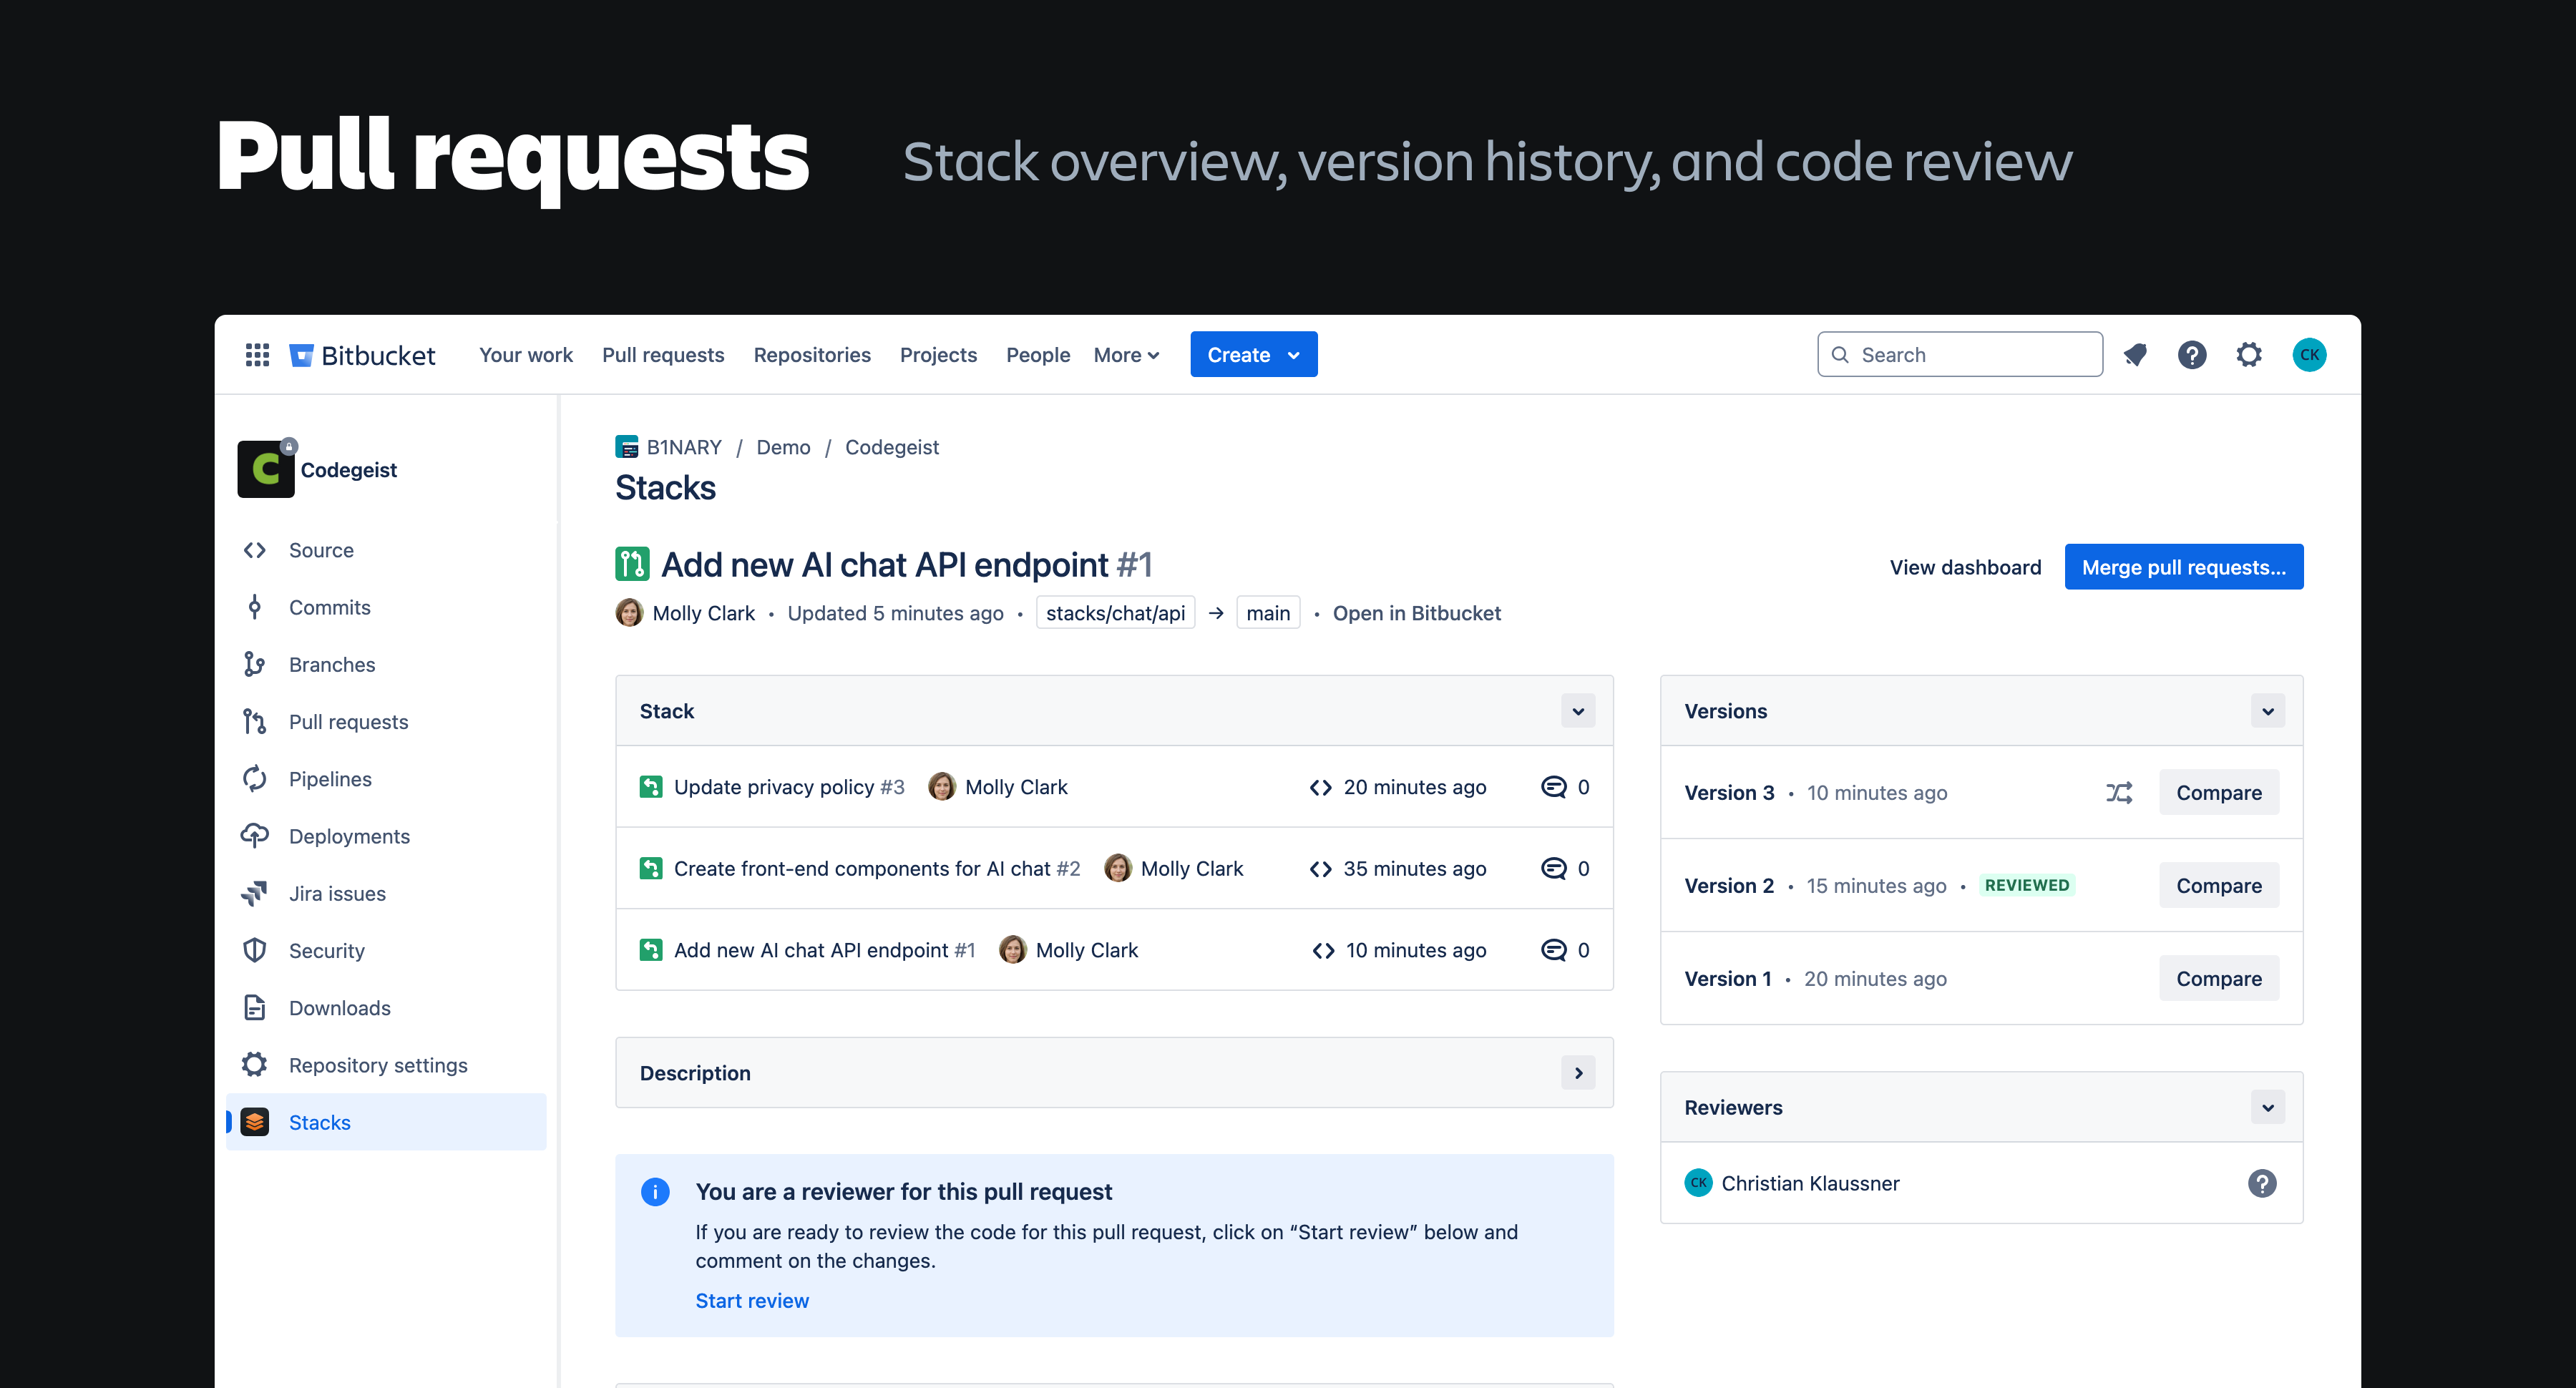Select Pipelines in the sidebar
The image size is (2576, 1388).
[x=330, y=779]
